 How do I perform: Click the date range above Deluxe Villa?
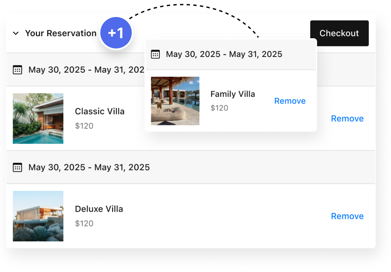pyautogui.click(x=89, y=167)
